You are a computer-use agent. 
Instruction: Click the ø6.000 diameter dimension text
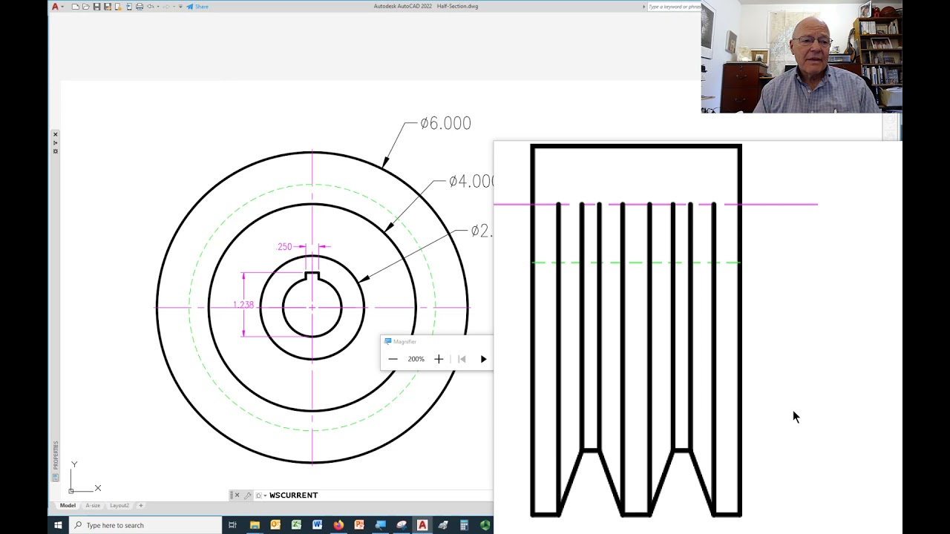click(445, 123)
